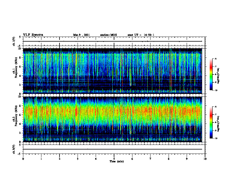Viewport: 231px width, 178px height.
Task: Click the "ch.3(V)" axis label
Action: tap(14, 149)
